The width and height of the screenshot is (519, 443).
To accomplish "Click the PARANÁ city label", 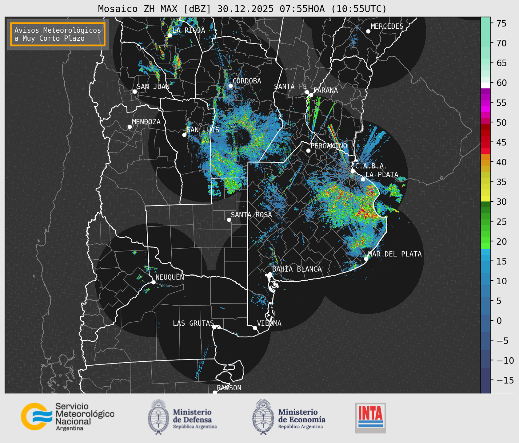I will click(325, 90).
